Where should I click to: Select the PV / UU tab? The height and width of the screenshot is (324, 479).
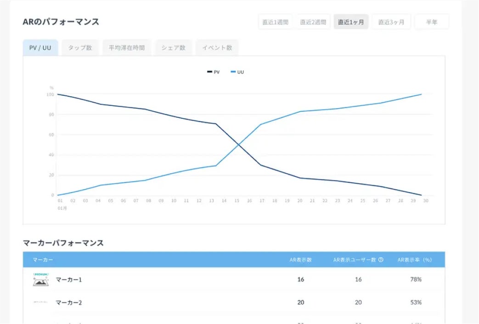(40, 48)
